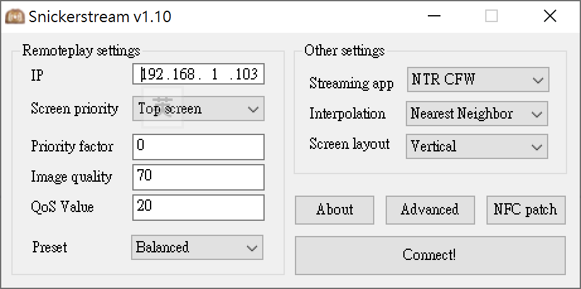Click the Screen layout label

tap(349, 144)
